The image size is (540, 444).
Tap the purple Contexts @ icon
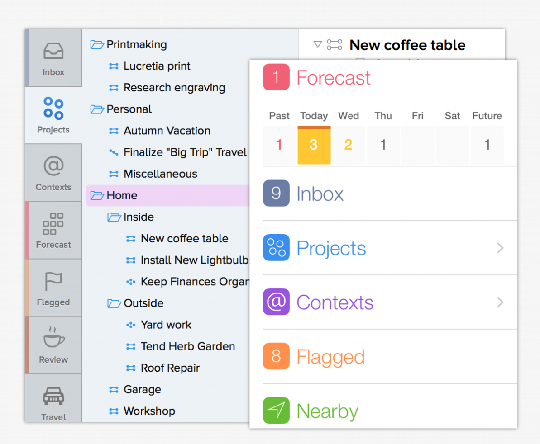pyautogui.click(x=276, y=302)
